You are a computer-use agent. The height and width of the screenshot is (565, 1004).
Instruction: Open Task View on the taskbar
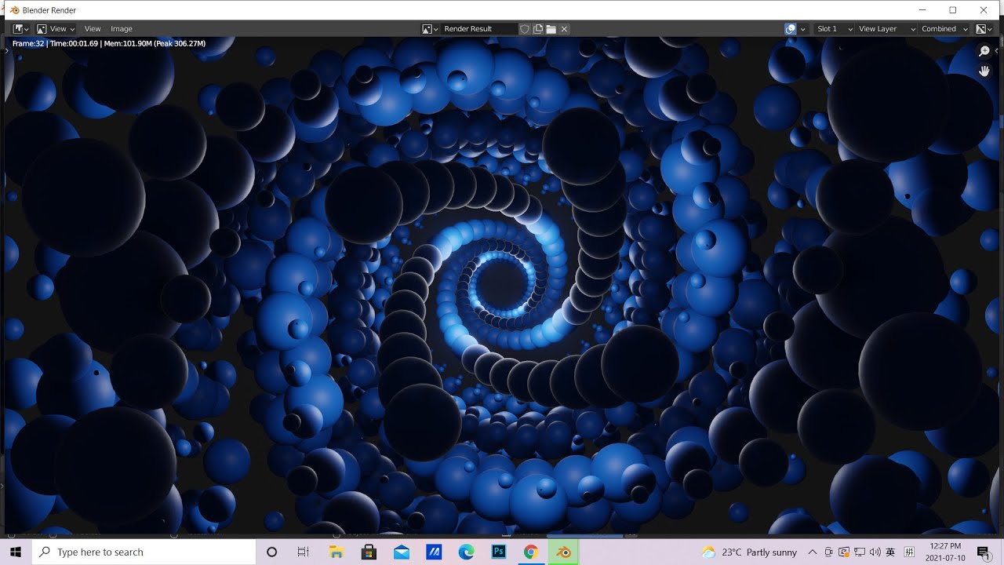304,552
